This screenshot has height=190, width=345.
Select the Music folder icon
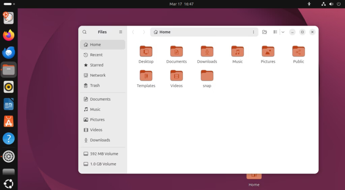tap(238, 51)
